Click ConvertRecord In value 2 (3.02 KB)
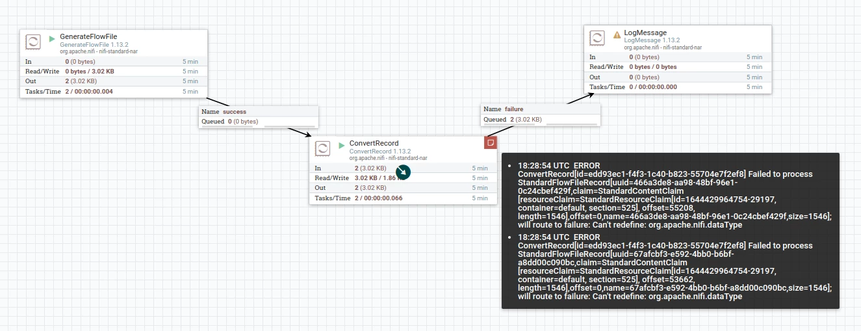This screenshot has width=861, height=331. click(370, 168)
